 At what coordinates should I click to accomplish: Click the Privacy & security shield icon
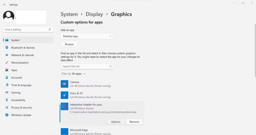pyautogui.click(x=7, y=107)
